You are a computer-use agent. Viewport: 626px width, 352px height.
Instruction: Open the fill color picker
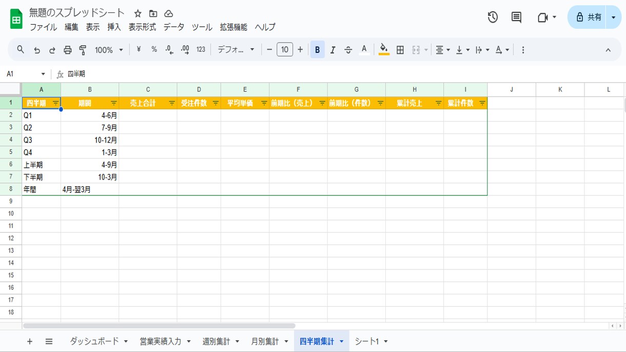click(x=384, y=50)
